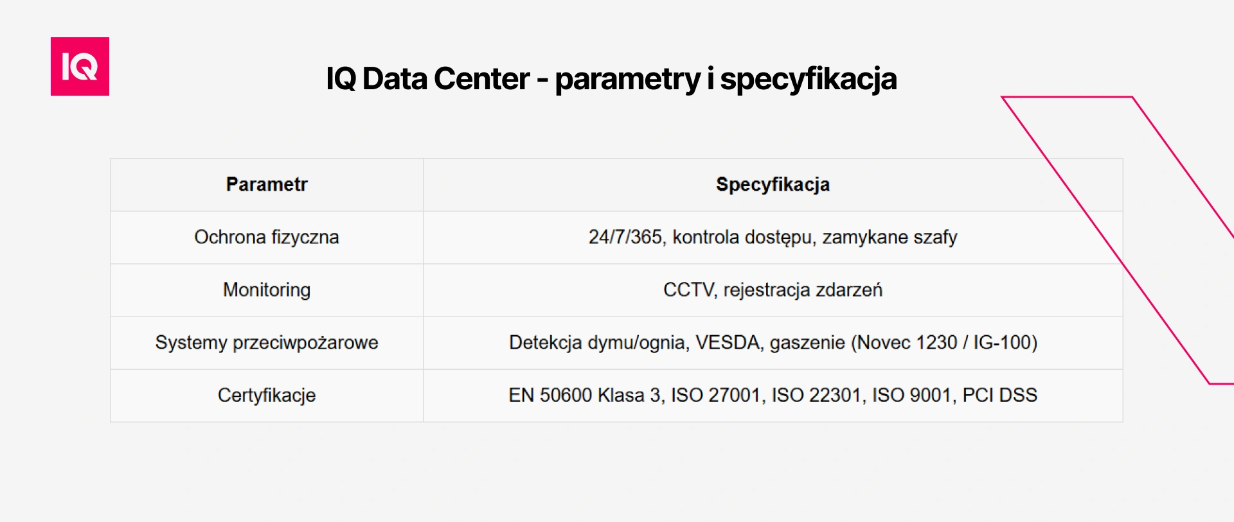Viewport: 1234px width, 522px height.
Task: Click PCI DSS in the certifications row
Action: (x=999, y=396)
